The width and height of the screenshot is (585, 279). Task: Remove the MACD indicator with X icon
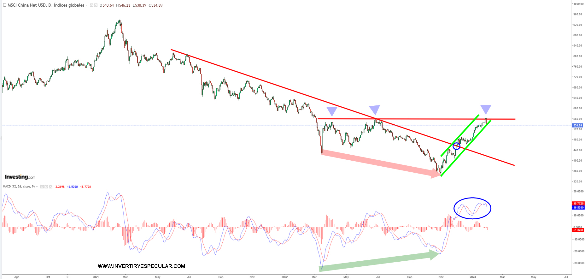click(x=50, y=187)
